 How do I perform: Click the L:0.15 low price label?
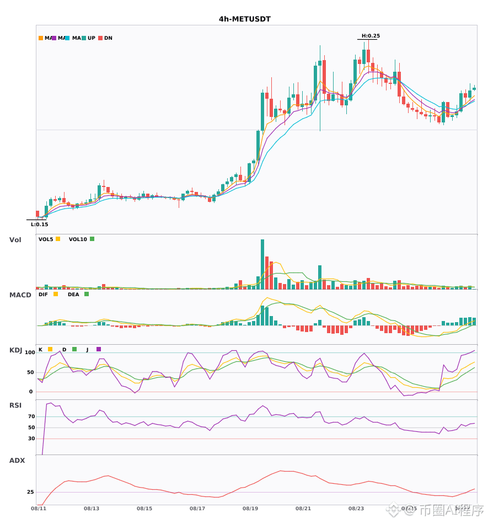pyautogui.click(x=39, y=224)
